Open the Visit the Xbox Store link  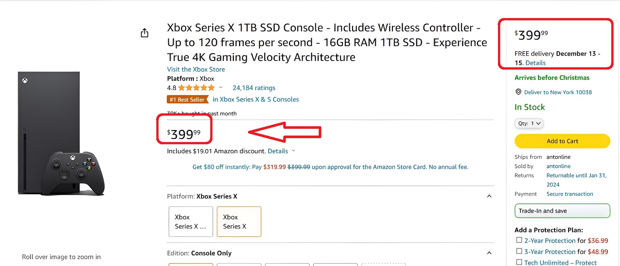tap(196, 69)
